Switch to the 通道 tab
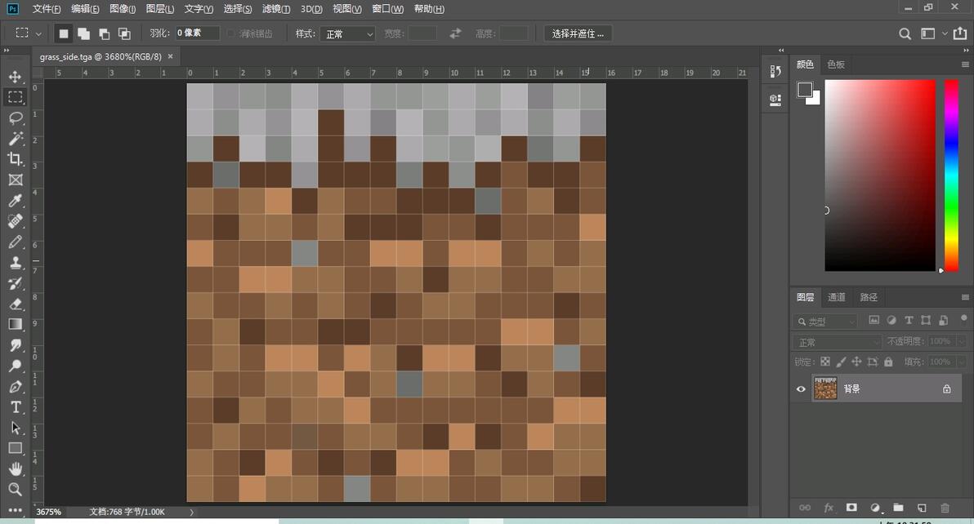 pos(836,297)
